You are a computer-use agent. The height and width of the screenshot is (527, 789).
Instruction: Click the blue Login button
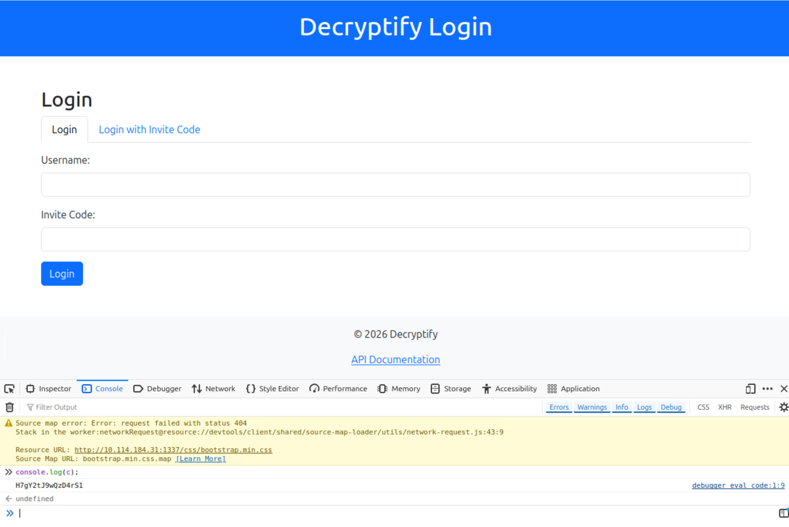click(x=62, y=274)
